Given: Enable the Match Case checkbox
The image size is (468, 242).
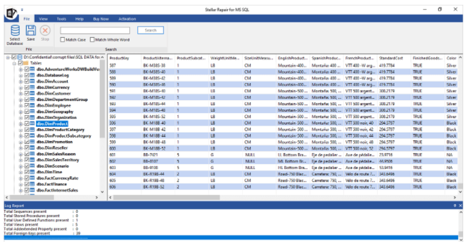Looking at the screenshot, I should (62, 40).
